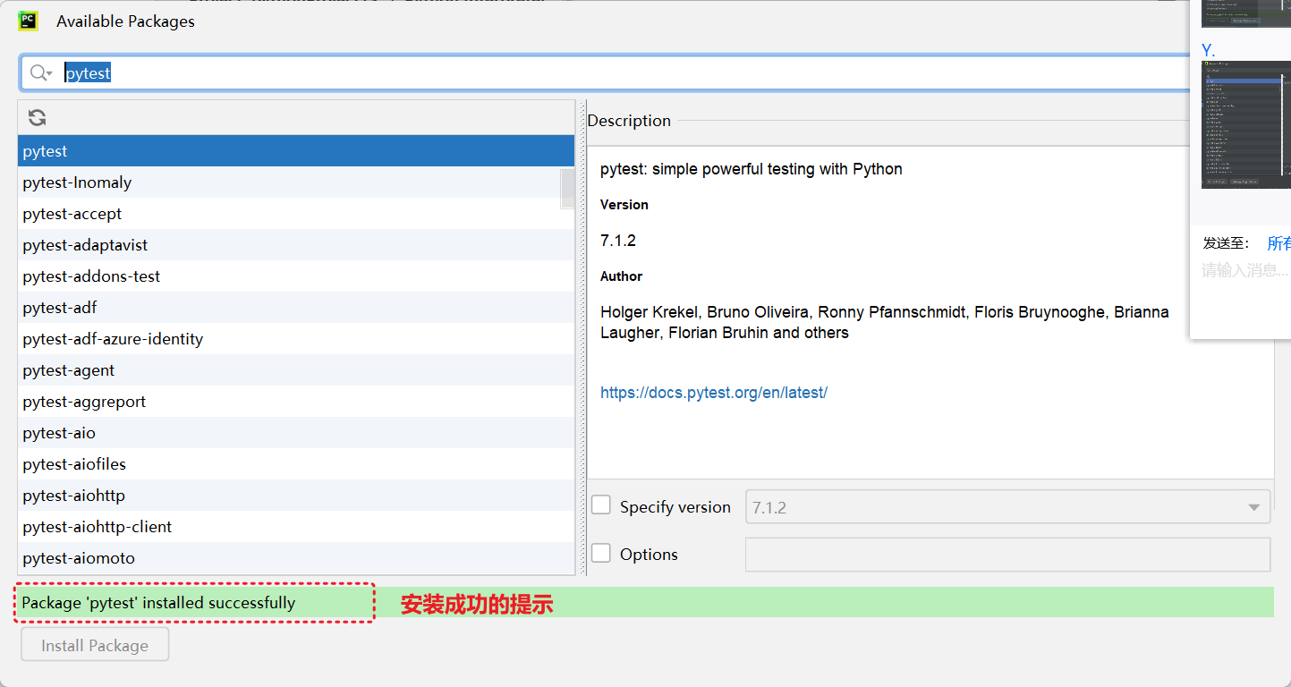Screen dimensions: 1291x687
Task: Select the pytest-aiohttp package row
Action: pos(296,496)
